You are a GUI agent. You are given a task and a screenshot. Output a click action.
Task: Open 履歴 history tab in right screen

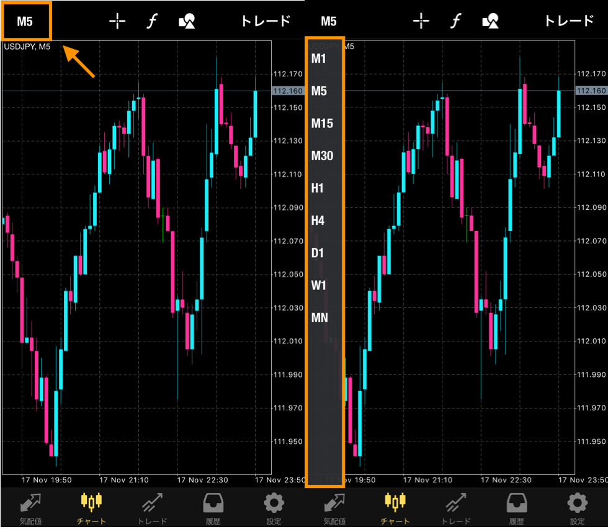(x=516, y=509)
